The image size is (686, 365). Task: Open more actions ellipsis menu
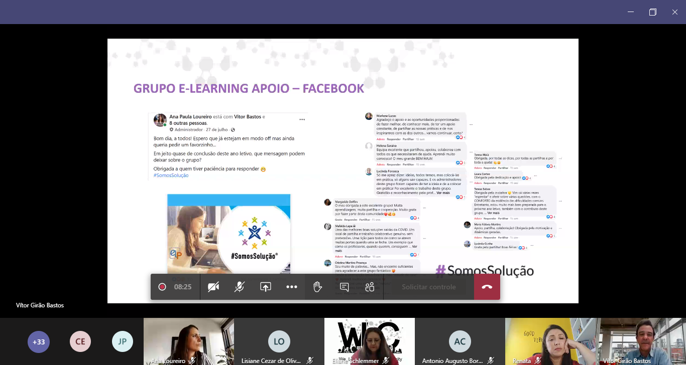(292, 287)
